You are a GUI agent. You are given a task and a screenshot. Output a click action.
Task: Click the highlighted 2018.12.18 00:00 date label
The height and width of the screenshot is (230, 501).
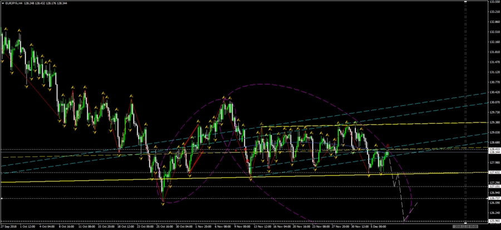tap(465, 227)
